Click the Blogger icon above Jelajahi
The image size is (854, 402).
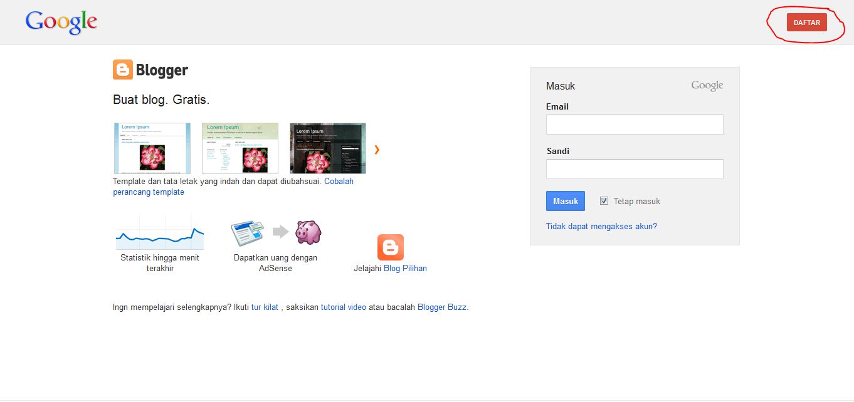coord(390,247)
